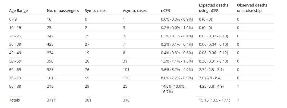Click total passengers value 3711

pos(51,100)
